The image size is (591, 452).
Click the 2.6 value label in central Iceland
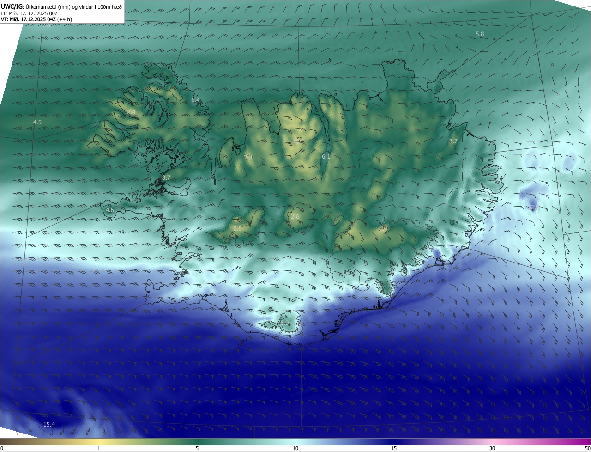click(295, 216)
